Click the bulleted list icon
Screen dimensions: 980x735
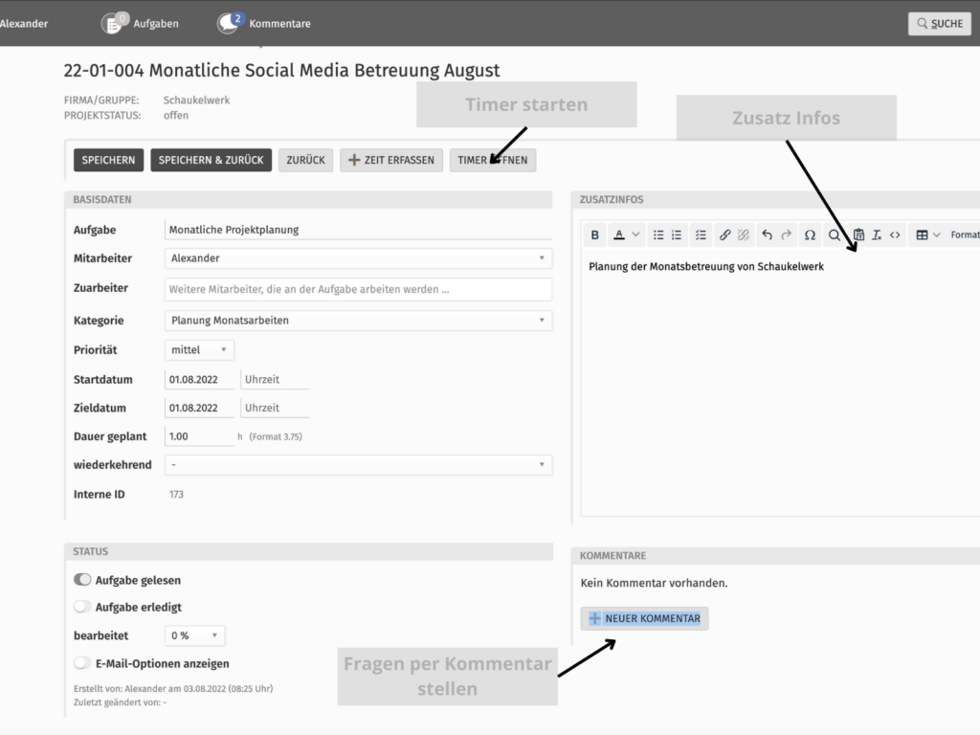point(658,234)
